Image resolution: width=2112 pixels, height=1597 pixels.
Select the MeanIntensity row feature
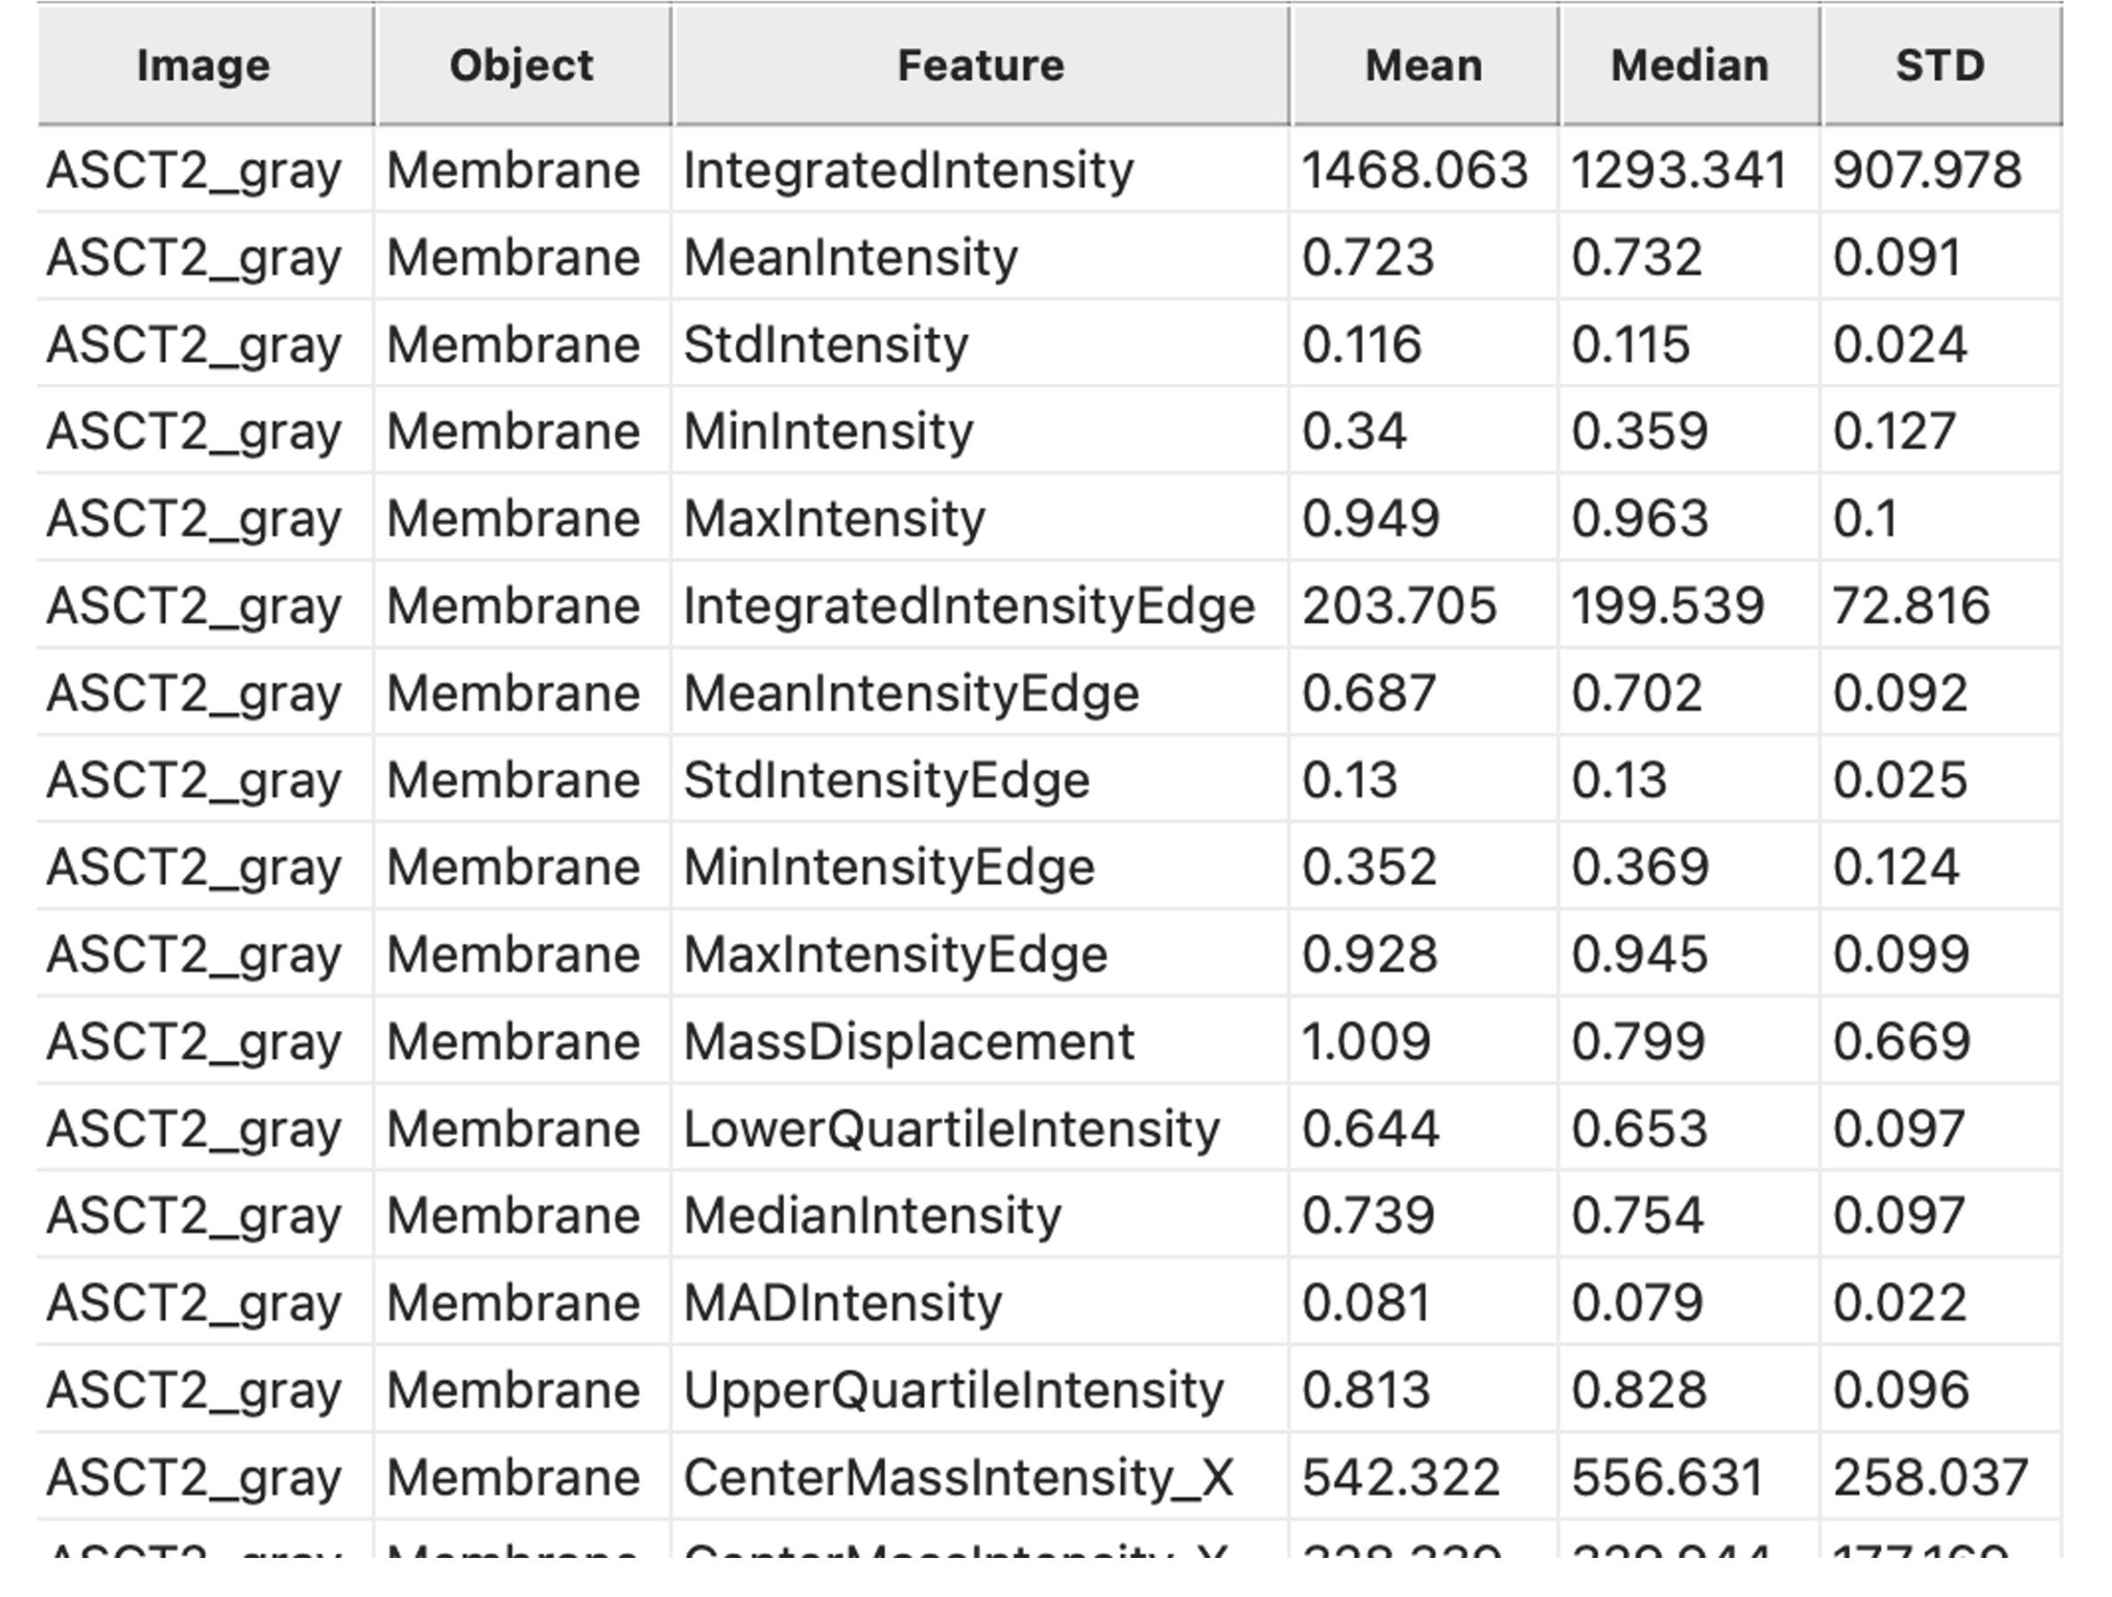point(981,257)
